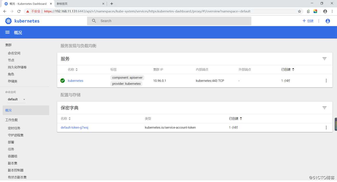
Task: Click kubernetes:443 TCP endpoint text
Action: [x=210, y=81]
